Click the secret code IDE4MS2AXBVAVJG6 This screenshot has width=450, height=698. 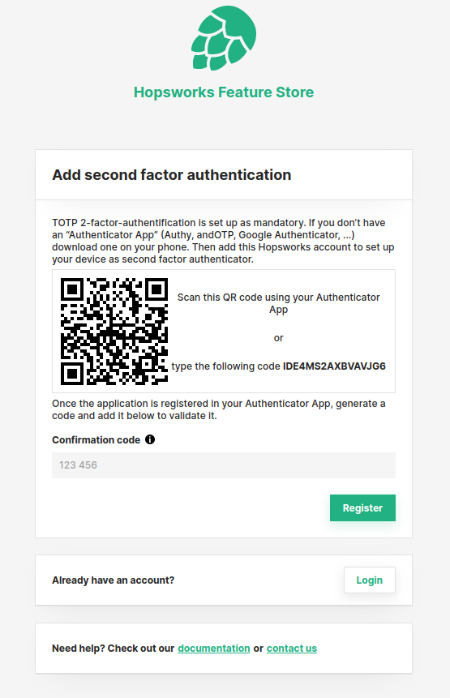[x=334, y=366]
